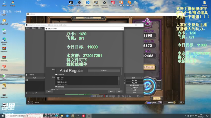Toggle the 启用抗锯齿 checkbox

coord(56,87)
